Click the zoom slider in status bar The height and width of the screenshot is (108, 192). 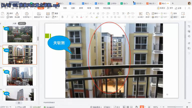pyautogui.click(x=175, y=107)
